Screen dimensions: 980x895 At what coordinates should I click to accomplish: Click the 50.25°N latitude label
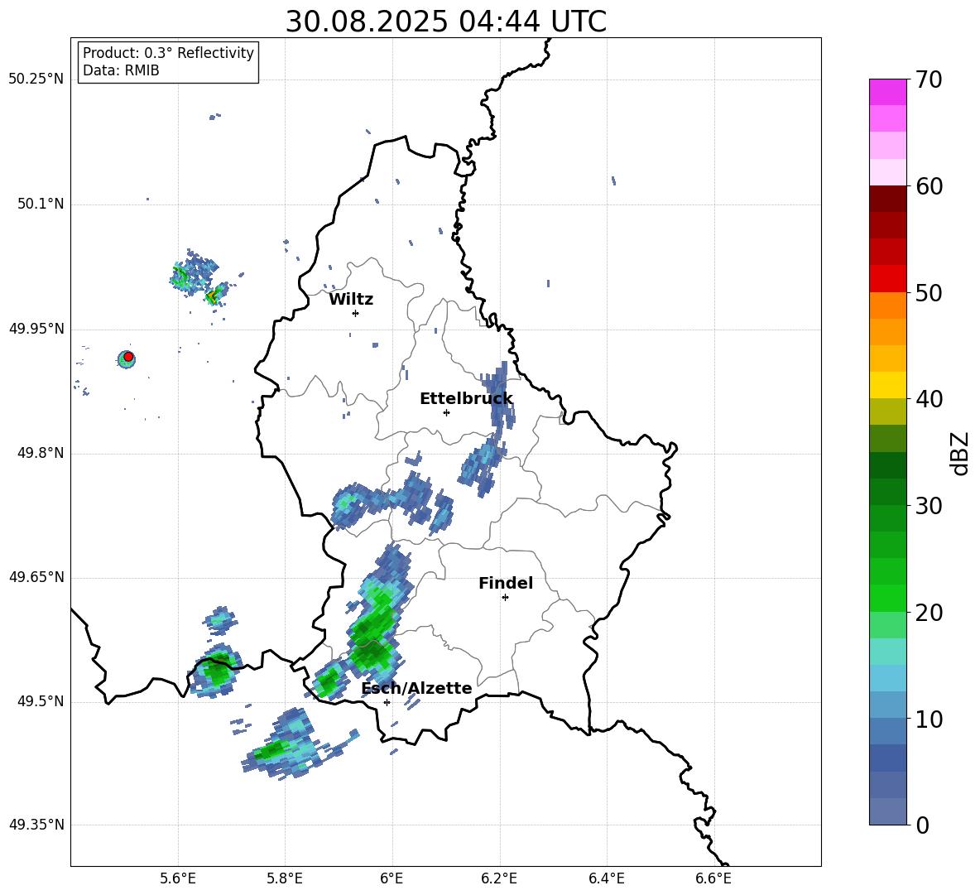click(x=36, y=79)
